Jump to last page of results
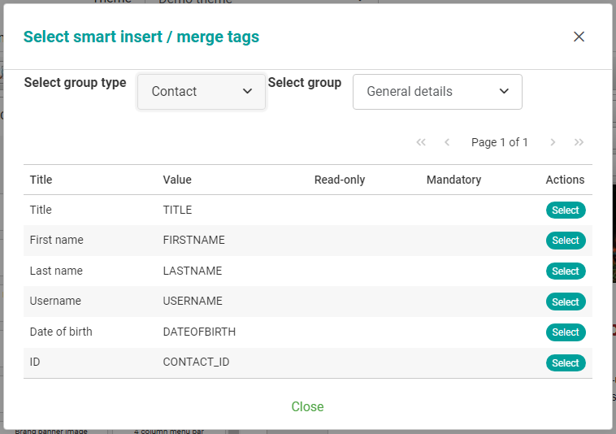 [579, 142]
